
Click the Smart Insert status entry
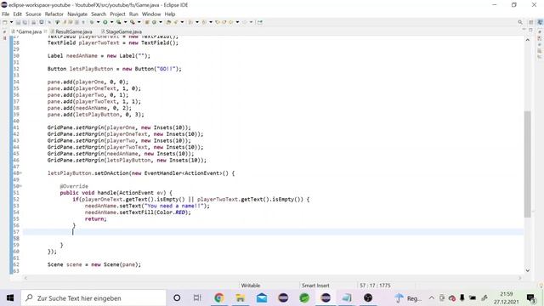click(x=315, y=286)
